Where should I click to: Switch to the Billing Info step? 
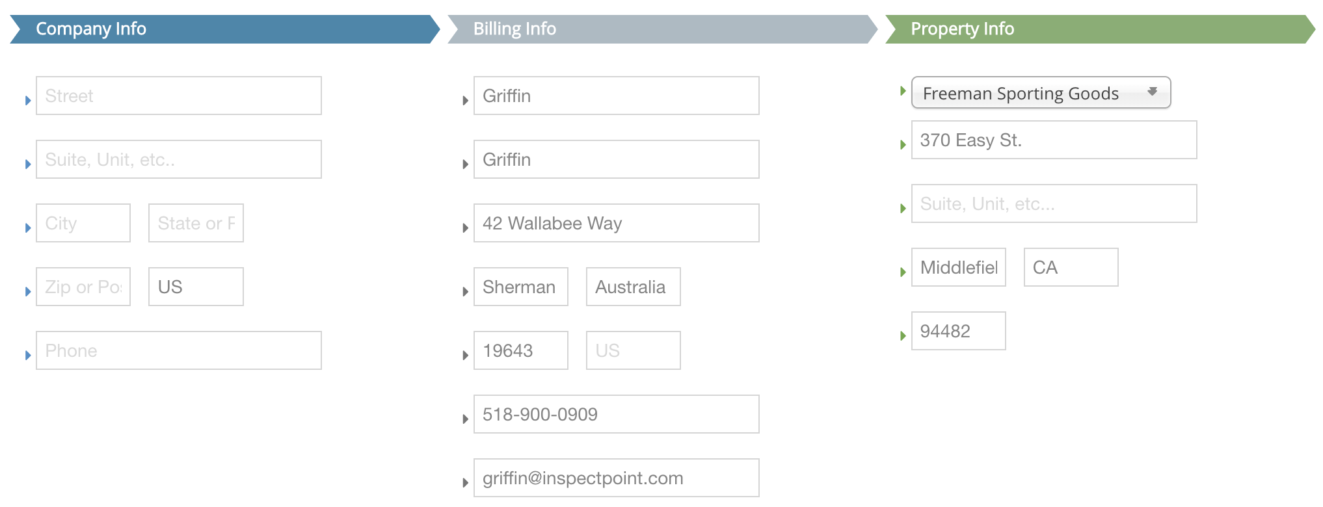(x=662, y=29)
